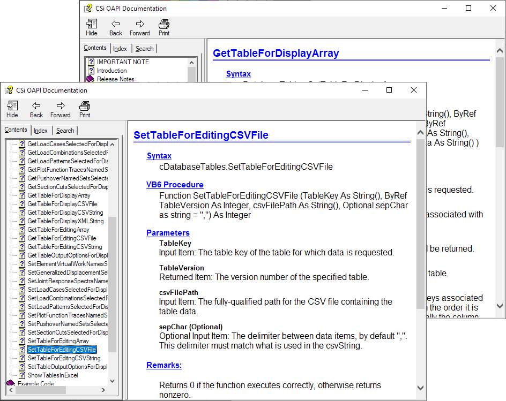Open Search tab in the background window
The width and height of the screenshot is (506, 401).
[144, 49]
